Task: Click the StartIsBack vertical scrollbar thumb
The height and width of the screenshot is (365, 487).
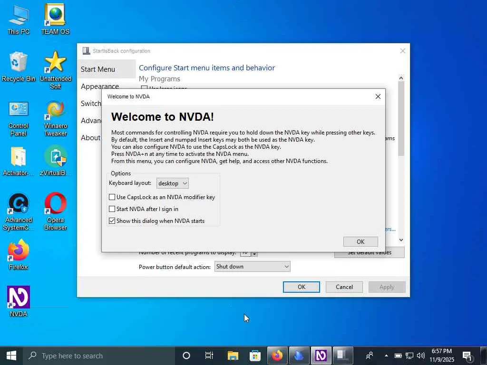Action: (x=401, y=118)
